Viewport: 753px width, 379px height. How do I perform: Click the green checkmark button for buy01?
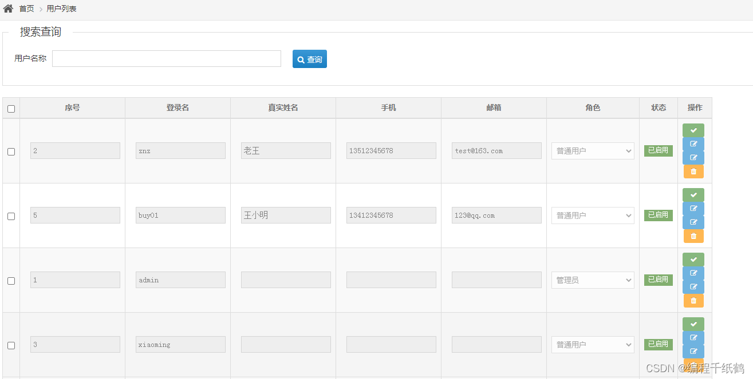tap(693, 195)
